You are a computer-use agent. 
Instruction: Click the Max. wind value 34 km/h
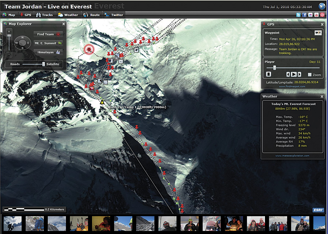point(304,133)
